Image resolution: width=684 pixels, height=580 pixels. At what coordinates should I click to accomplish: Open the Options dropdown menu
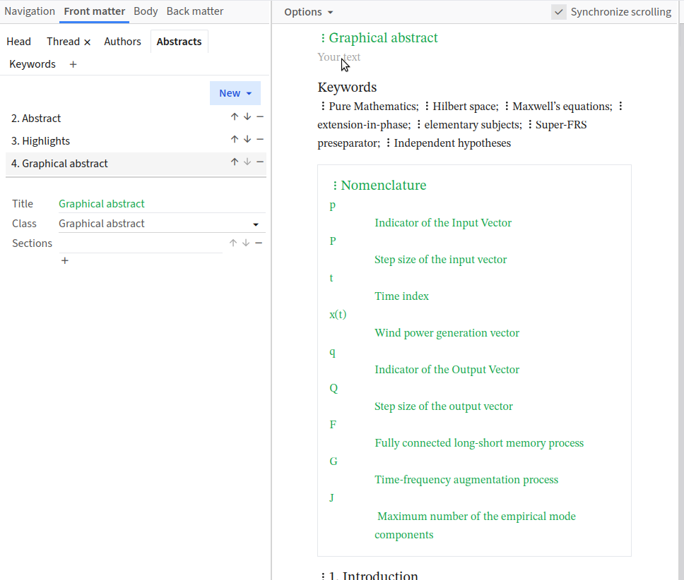tap(309, 12)
